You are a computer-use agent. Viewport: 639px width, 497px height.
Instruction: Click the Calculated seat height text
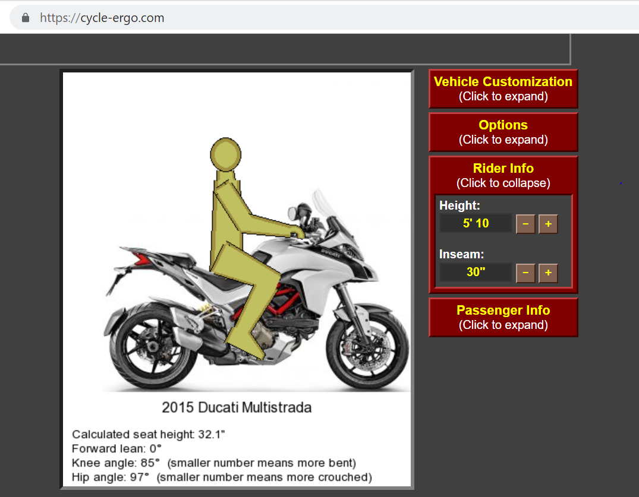tap(149, 435)
